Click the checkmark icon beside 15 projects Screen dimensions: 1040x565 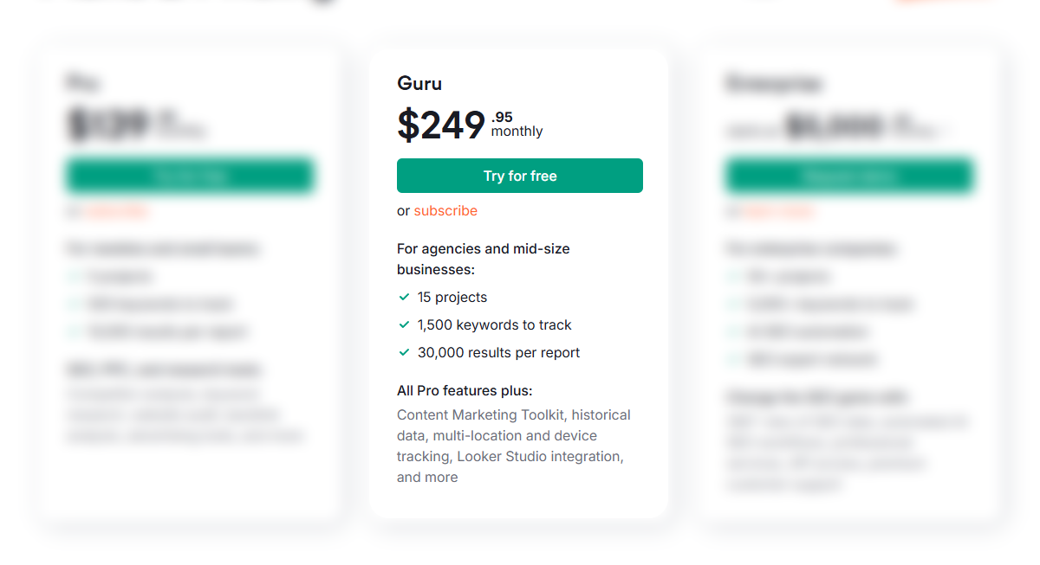pos(404,297)
